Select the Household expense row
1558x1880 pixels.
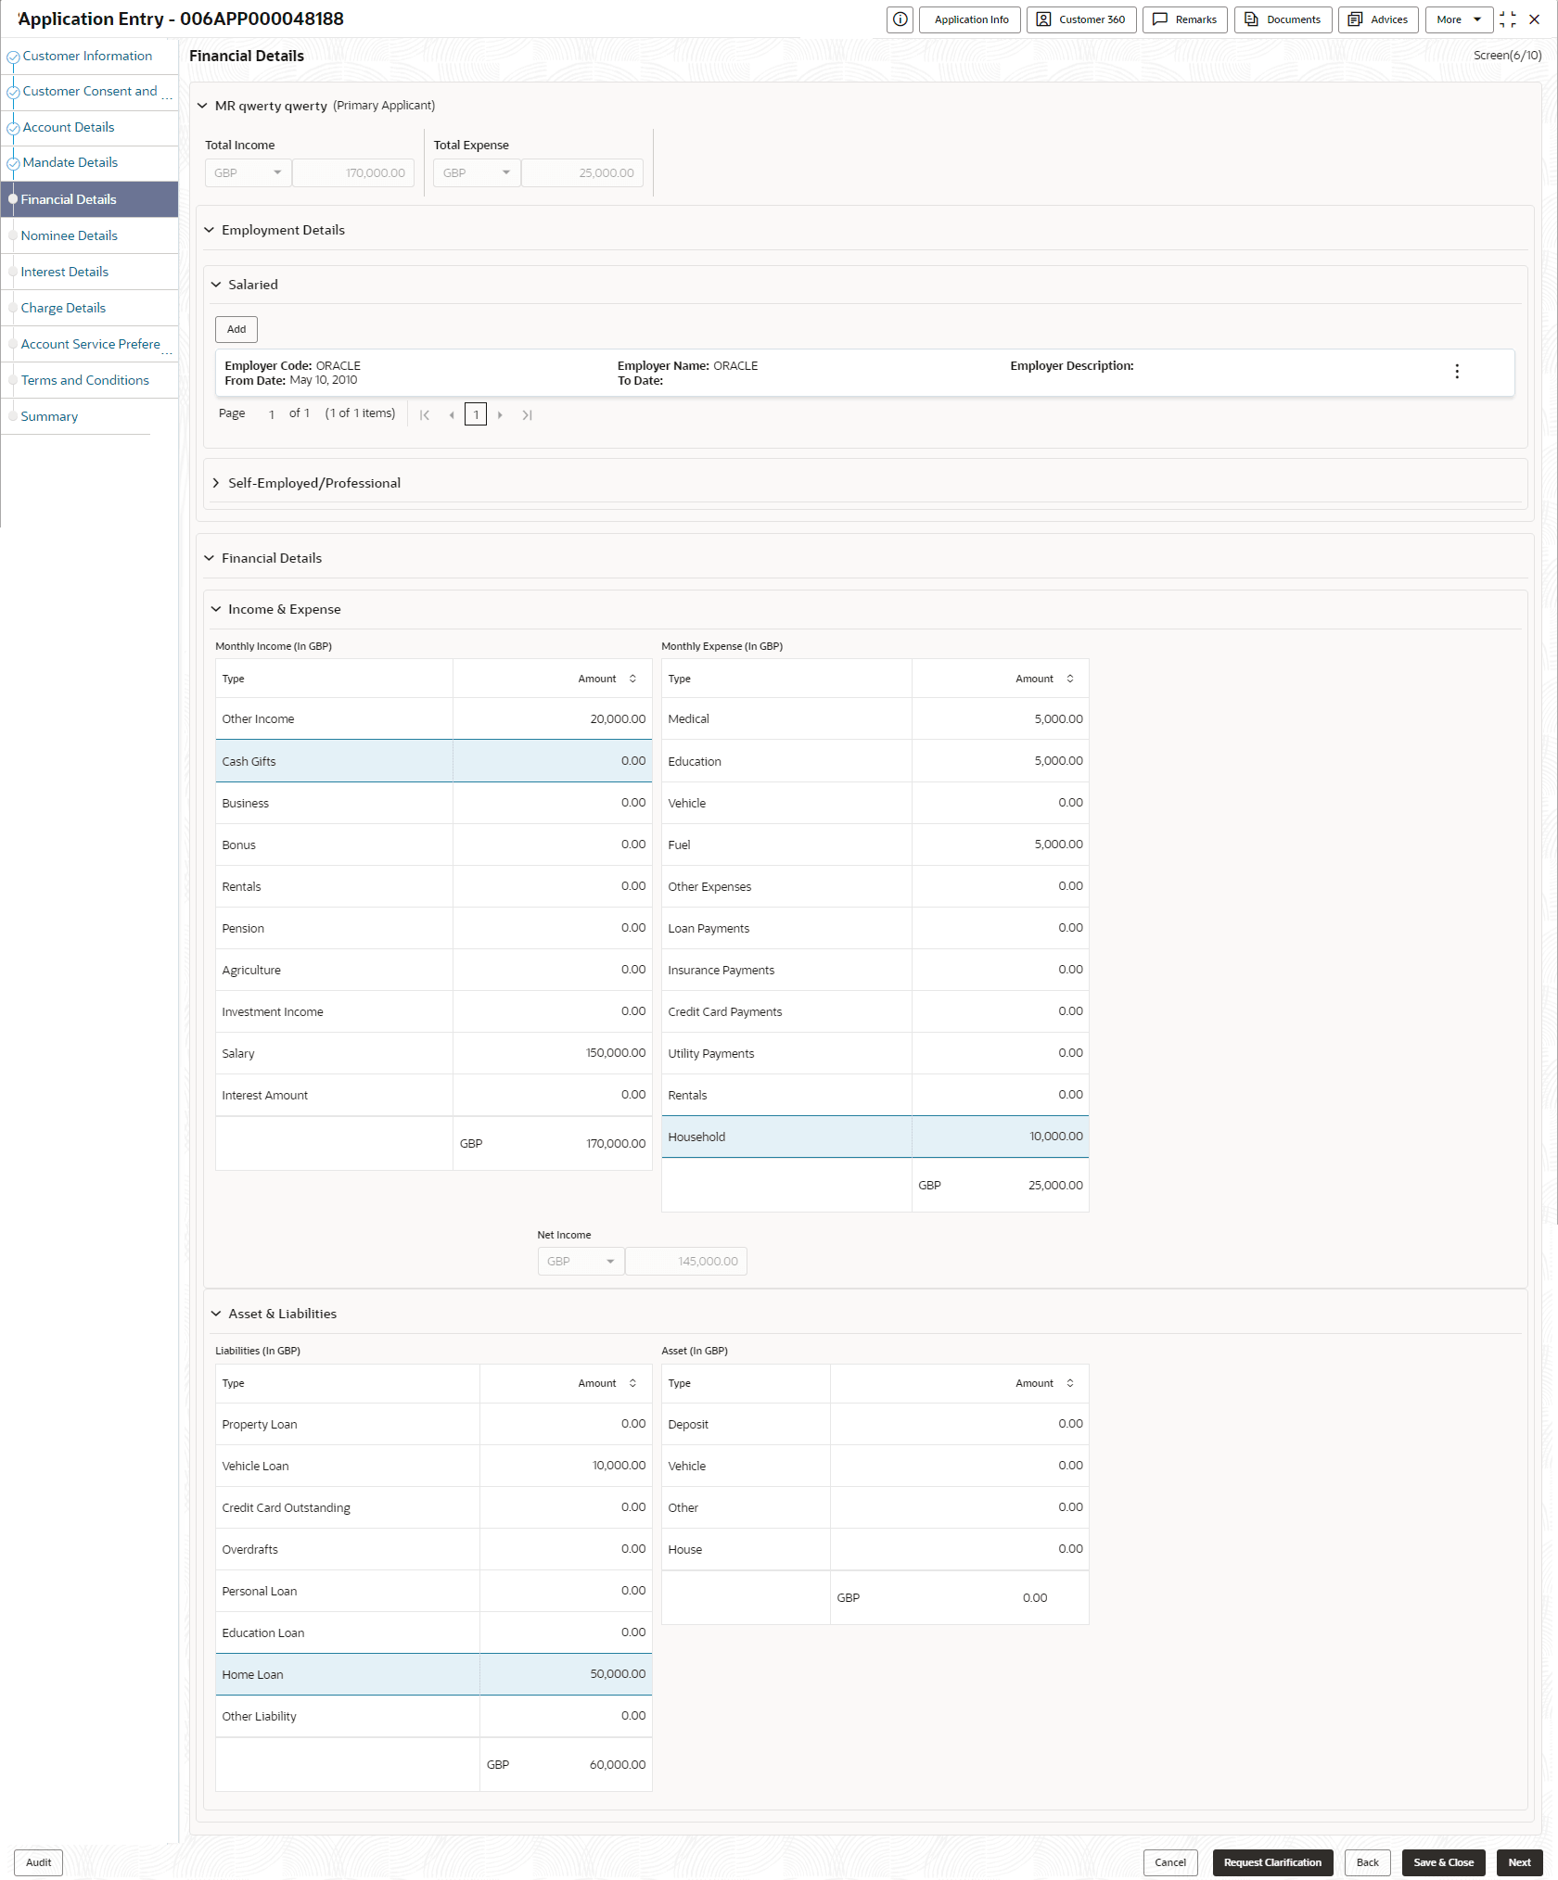click(x=875, y=1137)
